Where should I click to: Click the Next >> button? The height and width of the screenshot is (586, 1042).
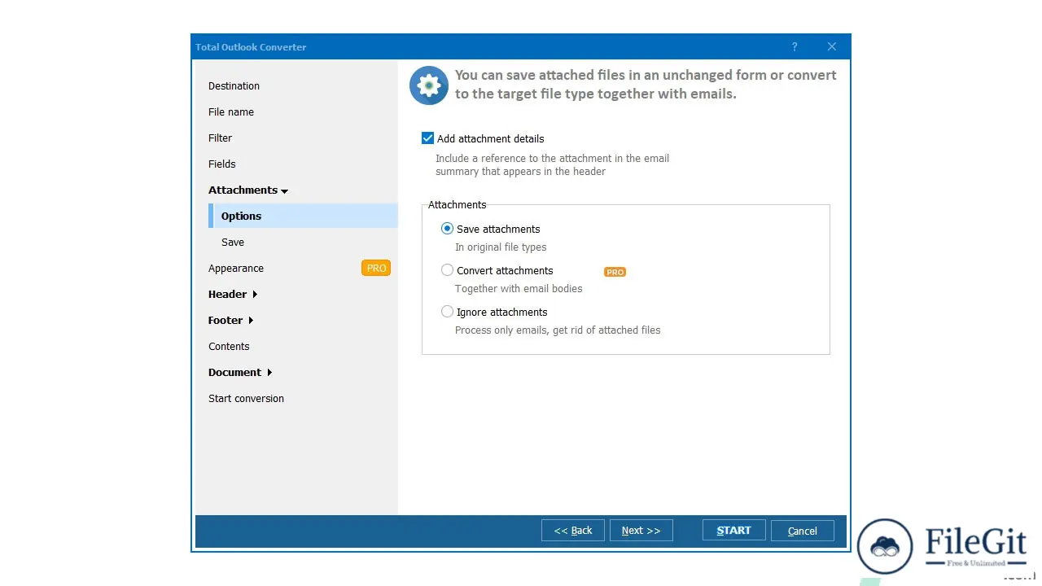641,531
